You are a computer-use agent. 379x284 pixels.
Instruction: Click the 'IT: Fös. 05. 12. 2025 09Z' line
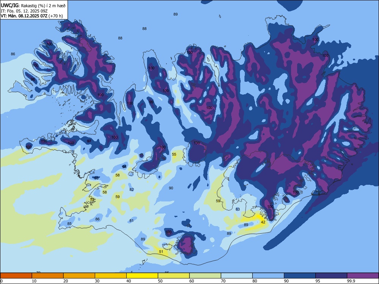24,11
